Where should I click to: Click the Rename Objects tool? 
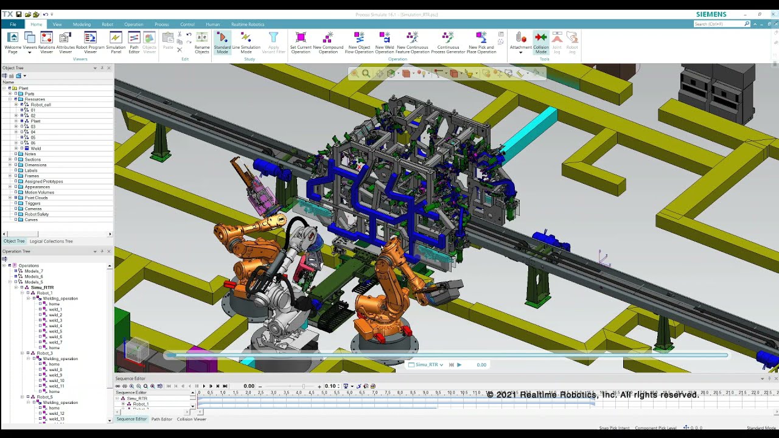click(x=202, y=43)
